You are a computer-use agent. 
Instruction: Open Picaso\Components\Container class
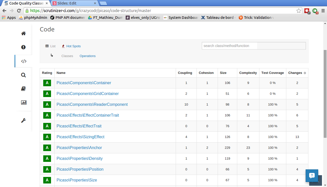[x=84, y=83]
